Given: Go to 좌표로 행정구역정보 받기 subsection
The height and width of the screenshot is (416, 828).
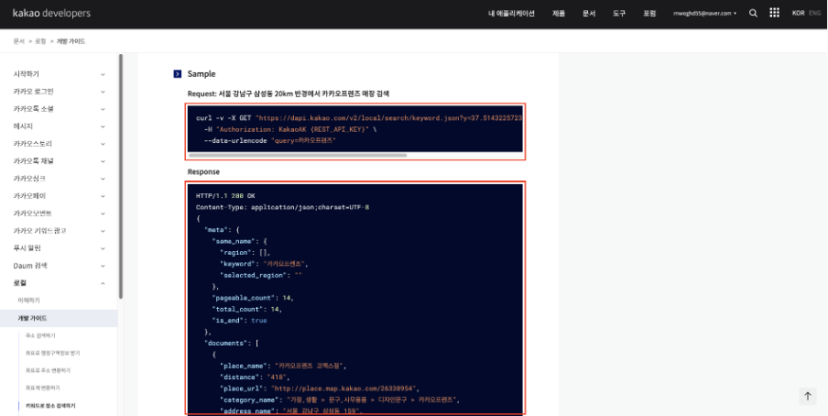Looking at the screenshot, I should (x=53, y=353).
